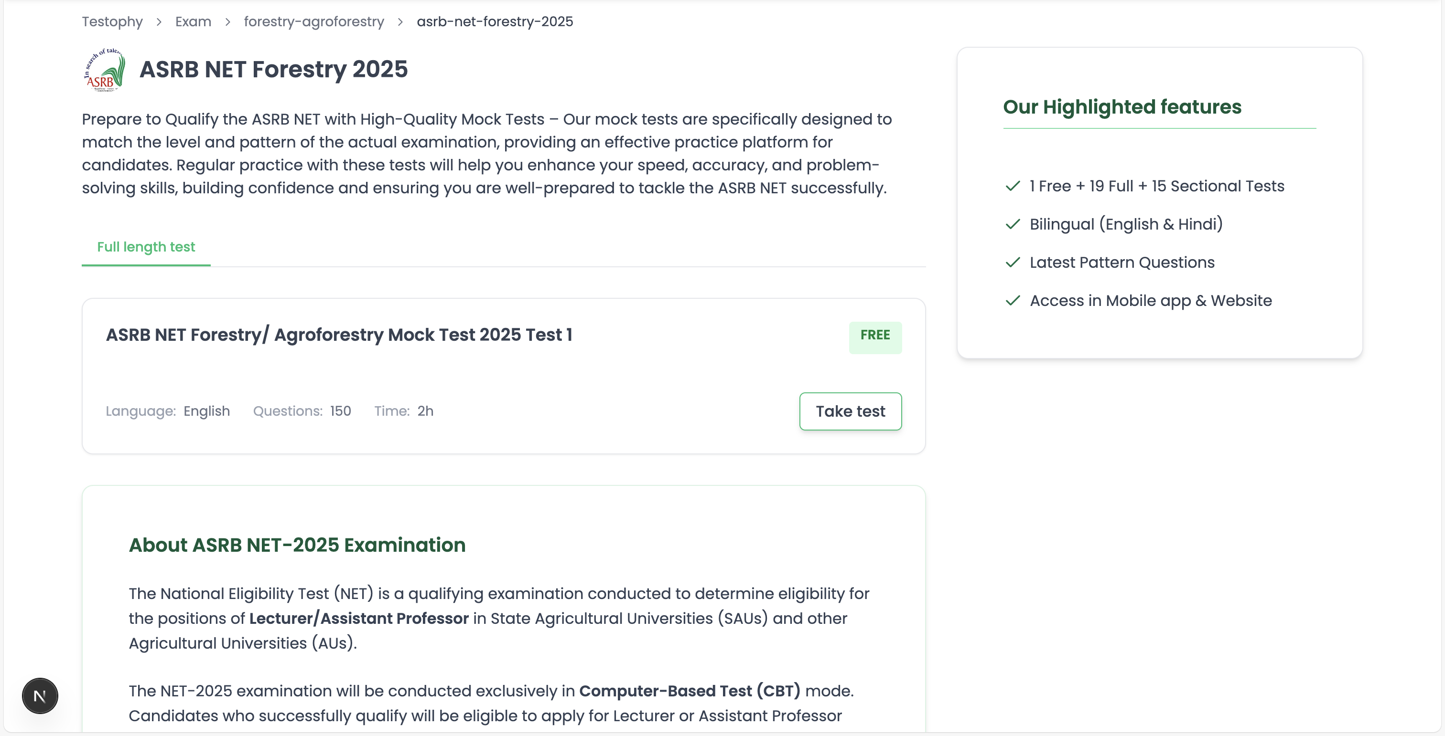The height and width of the screenshot is (736, 1445).
Task: Click chevron before asrb-net-forestry-2025 breadcrumb
Action: coord(400,22)
